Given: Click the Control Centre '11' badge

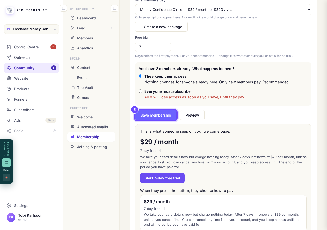Looking at the screenshot, I should [x=53, y=47].
